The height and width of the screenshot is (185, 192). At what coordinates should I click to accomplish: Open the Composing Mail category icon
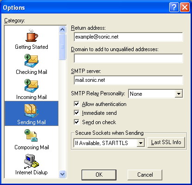31,136
